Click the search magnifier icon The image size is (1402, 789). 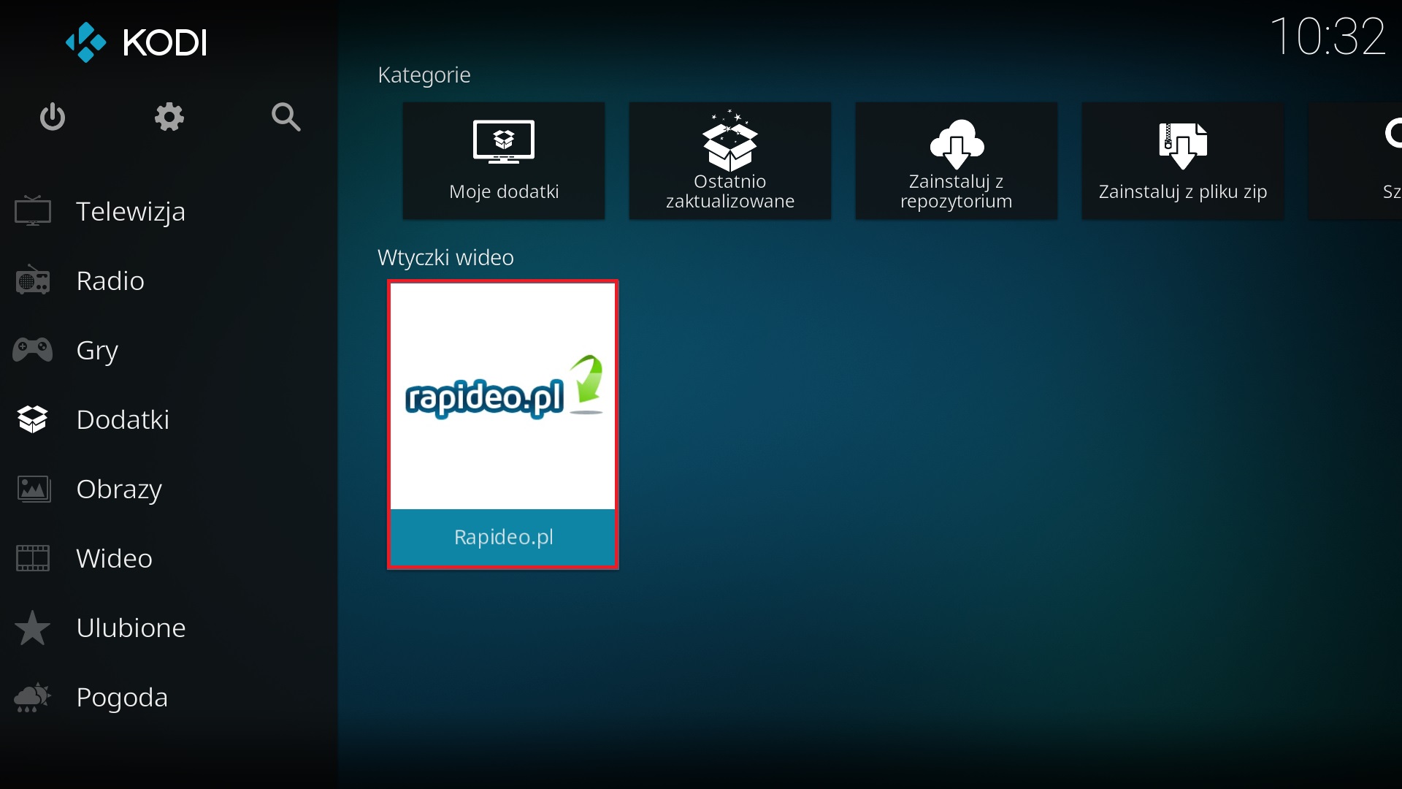point(286,117)
